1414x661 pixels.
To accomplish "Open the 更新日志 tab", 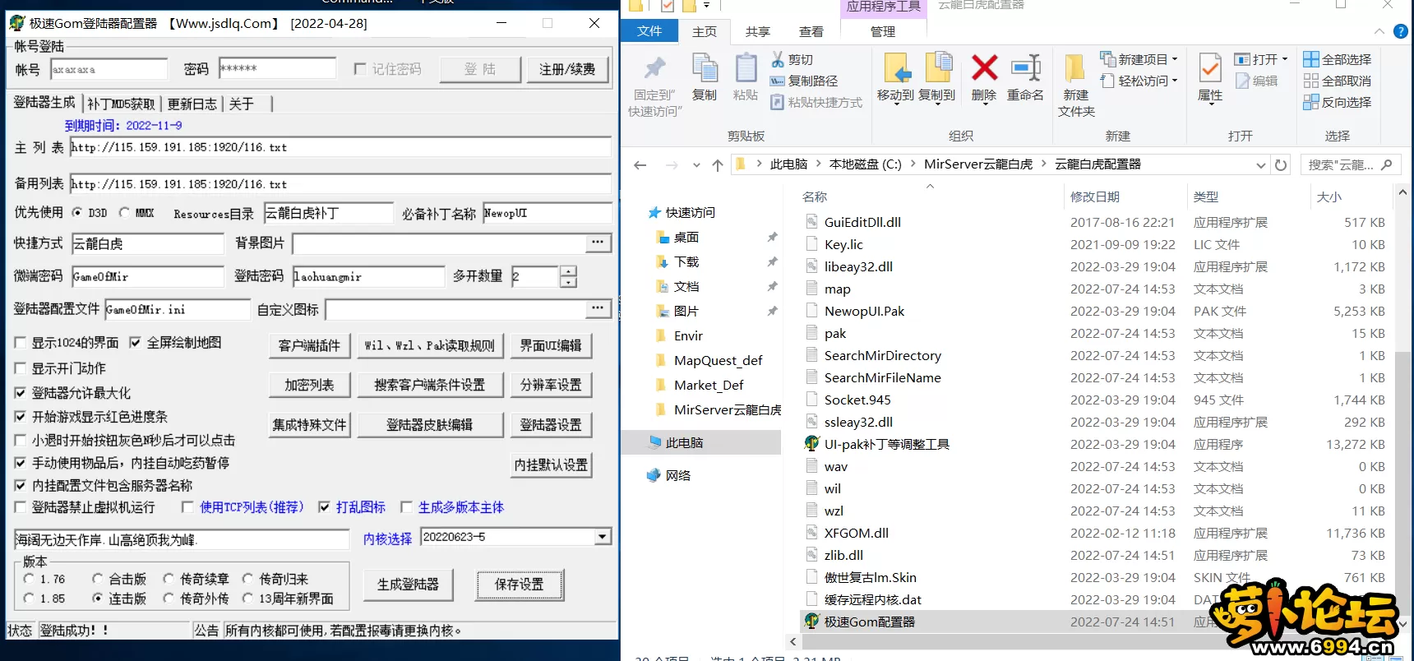I will [192, 104].
